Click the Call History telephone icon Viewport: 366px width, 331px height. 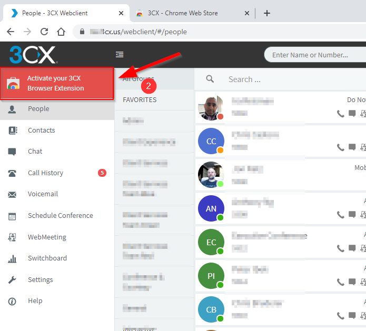(12, 173)
